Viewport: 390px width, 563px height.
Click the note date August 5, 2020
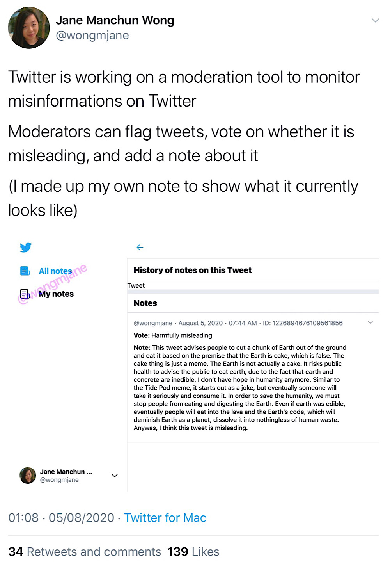point(200,323)
